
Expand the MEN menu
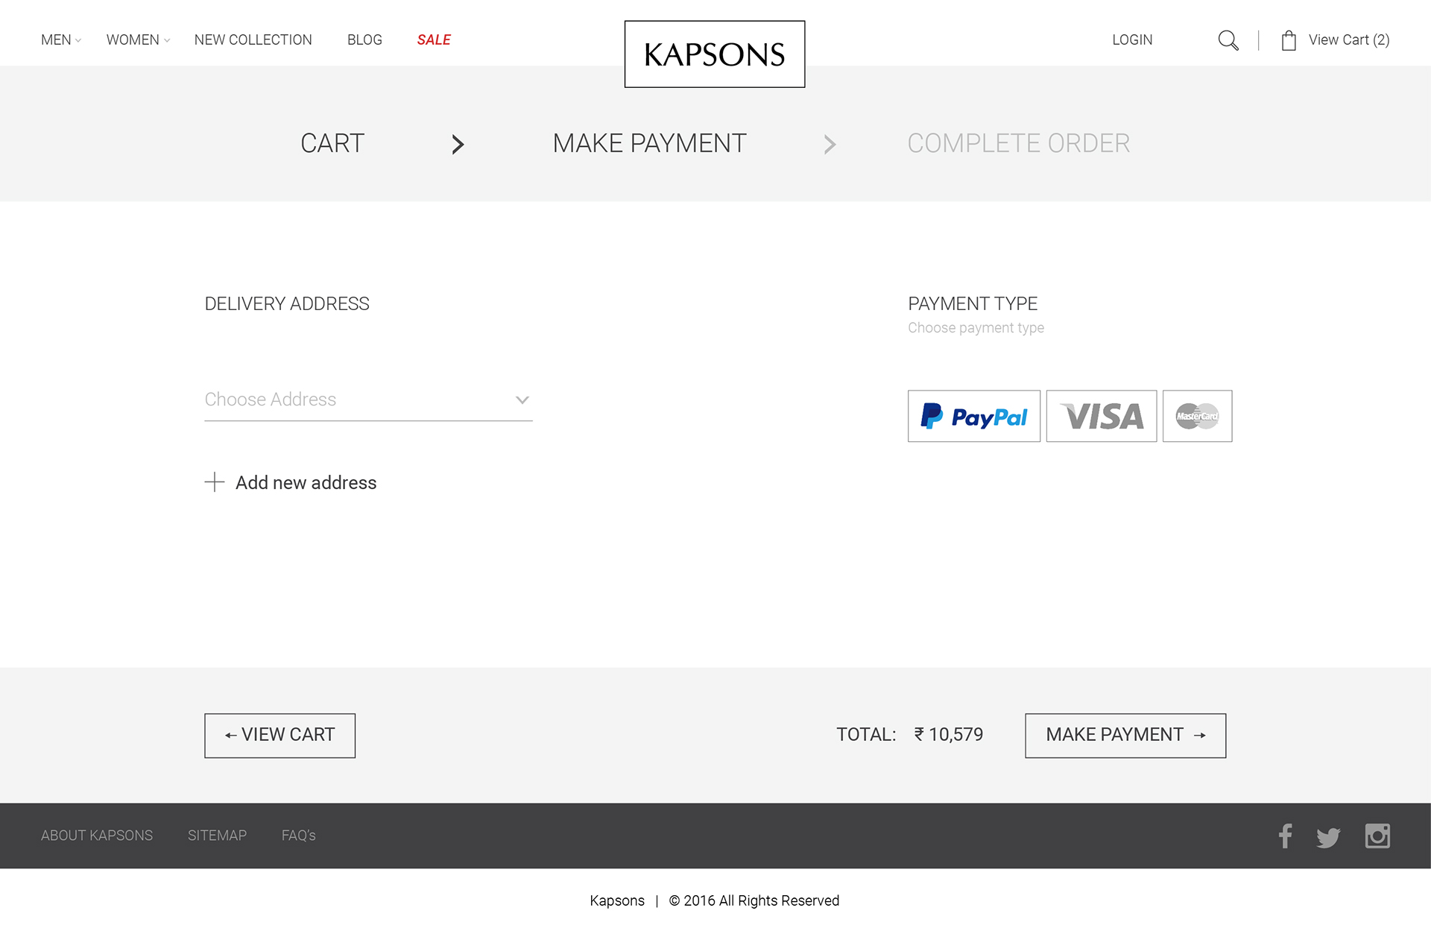pos(60,40)
